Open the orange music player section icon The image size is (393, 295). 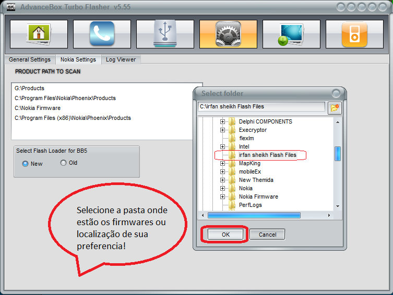(354, 34)
